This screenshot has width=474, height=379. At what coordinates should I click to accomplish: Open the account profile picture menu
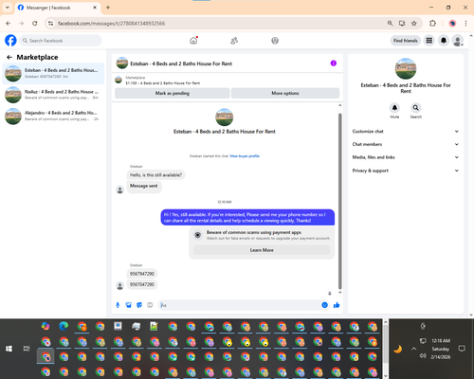click(x=458, y=41)
